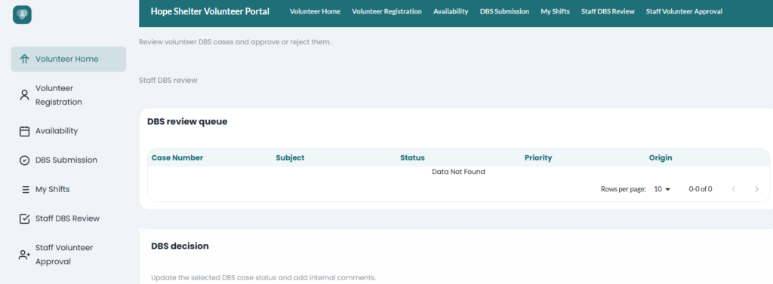
Task: Open Volunteer Registration label in the sidebar
Action: tap(59, 95)
